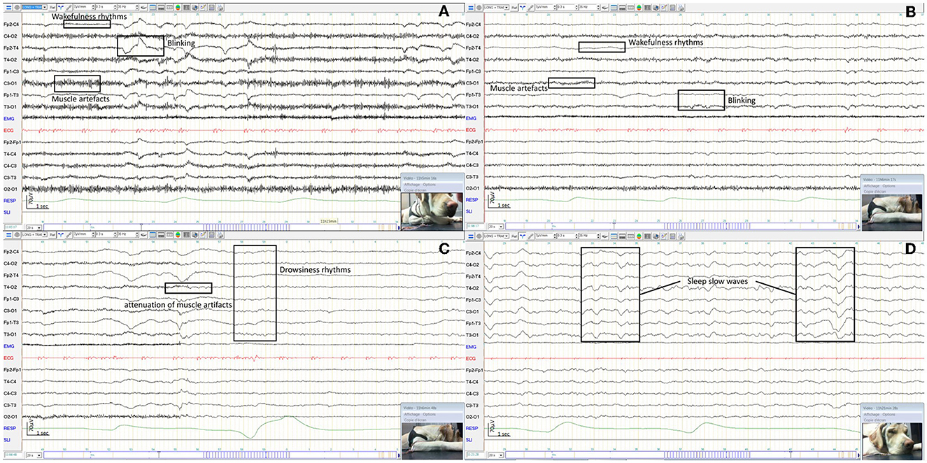Open the colored brain map icon in panel A
Viewport: 927px width, 463px height.
coord(178,7)
